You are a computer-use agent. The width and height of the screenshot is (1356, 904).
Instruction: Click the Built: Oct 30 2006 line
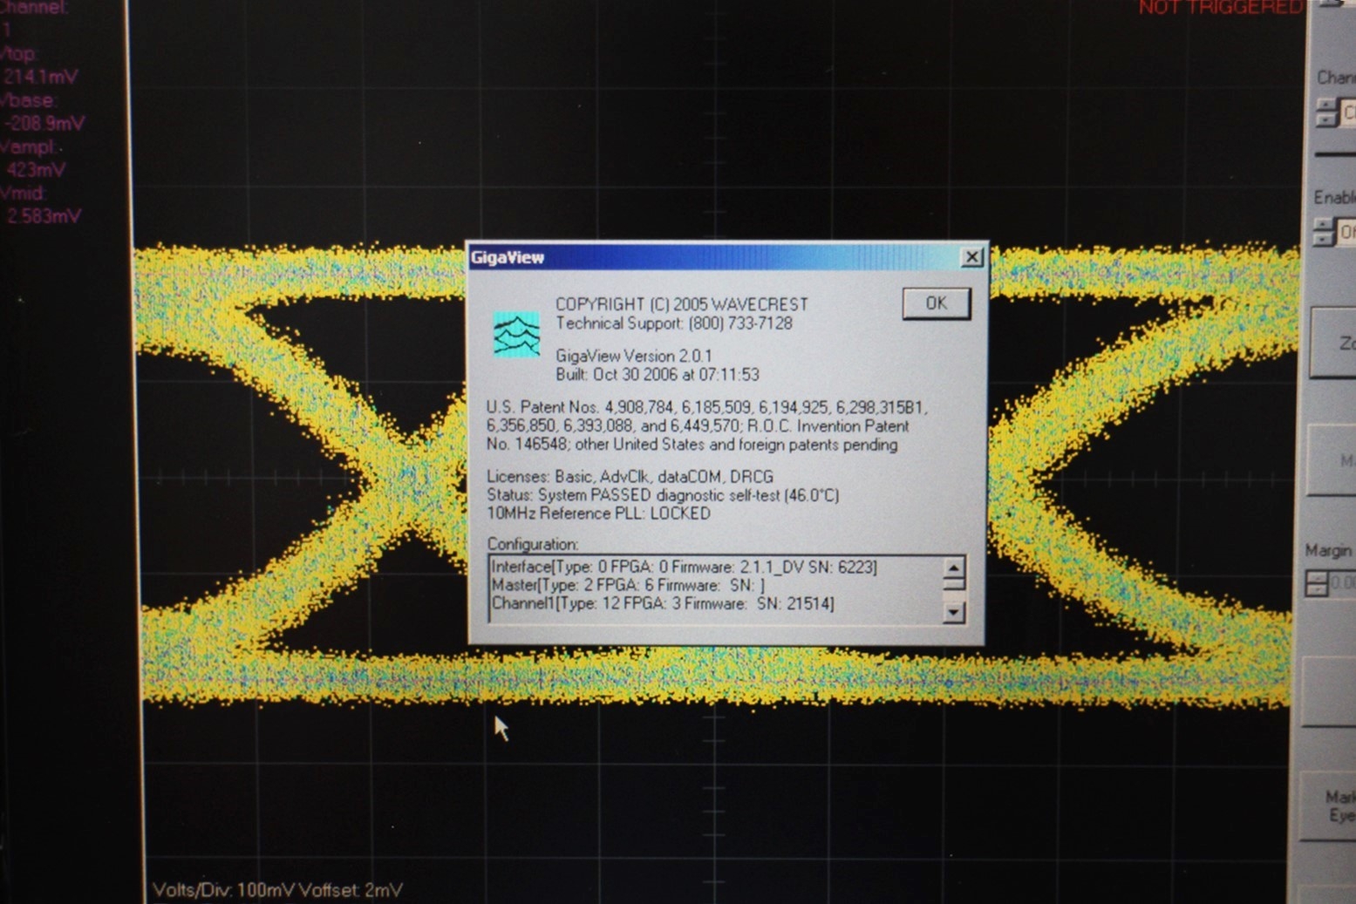tap(658, 375)
